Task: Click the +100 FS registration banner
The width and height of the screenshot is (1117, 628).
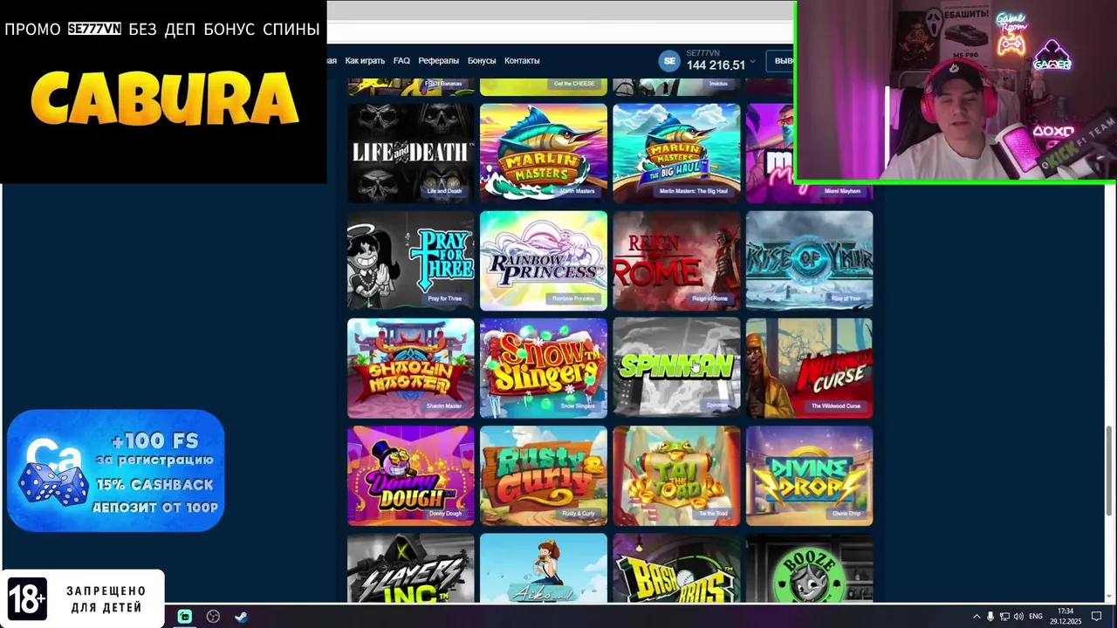Action: coord(116,471)
